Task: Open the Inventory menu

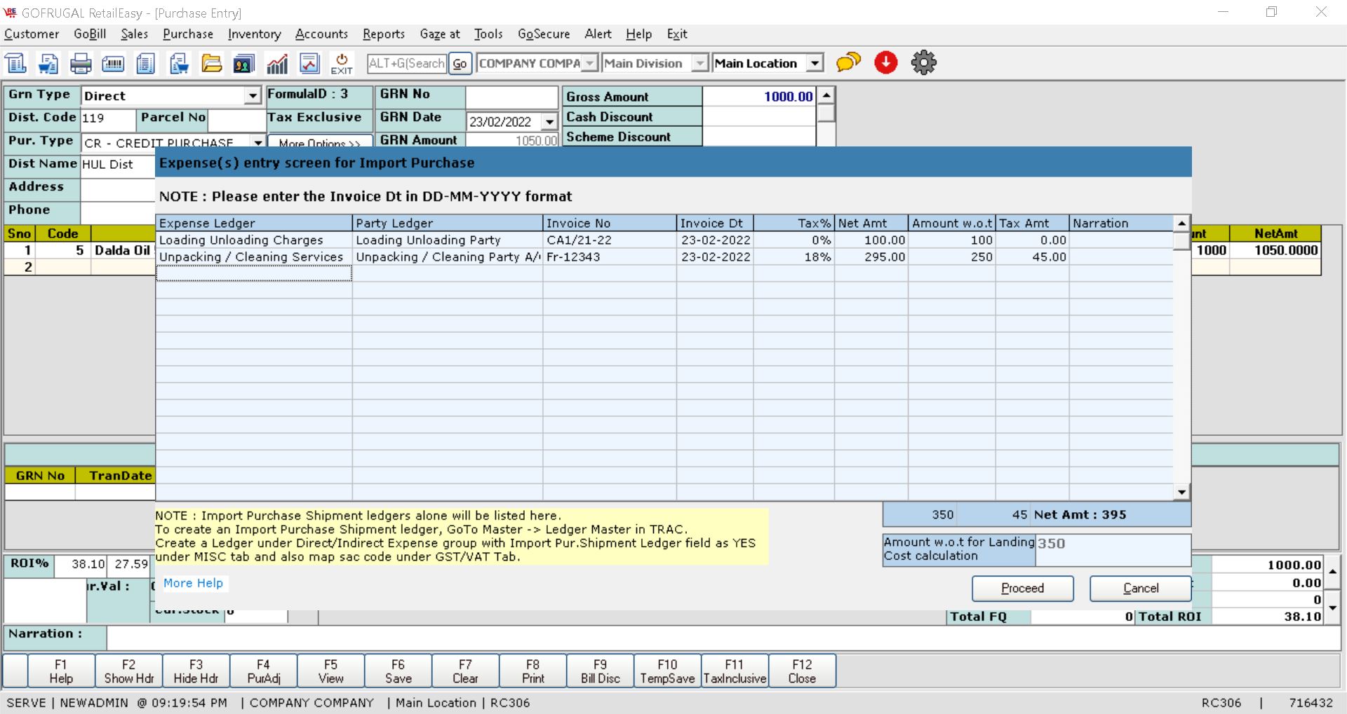Action: (254, 34)
